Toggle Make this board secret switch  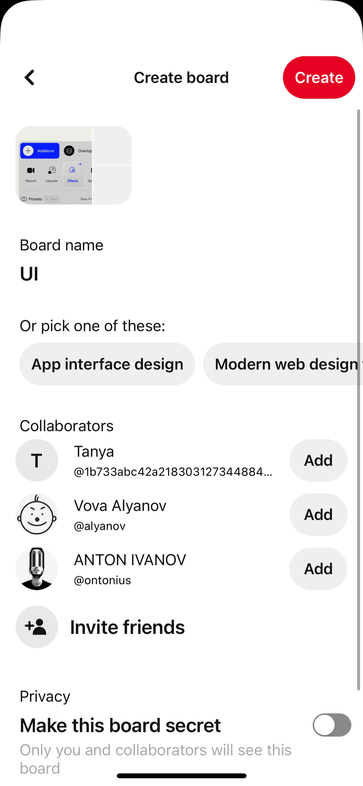point(332,725)
